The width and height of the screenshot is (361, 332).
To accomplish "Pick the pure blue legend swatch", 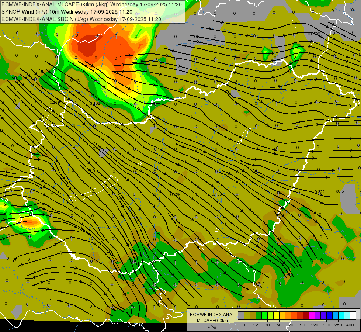I will tap(330, 315).
